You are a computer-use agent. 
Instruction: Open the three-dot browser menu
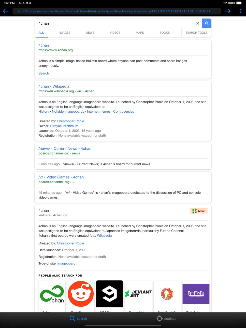tap(240, 11)
